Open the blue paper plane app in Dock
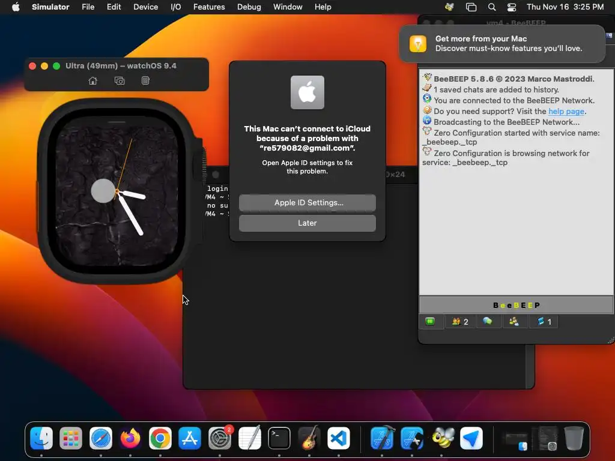Image resolution: width=615 pixels, height=461 pixels. click(x=471, y=438)
